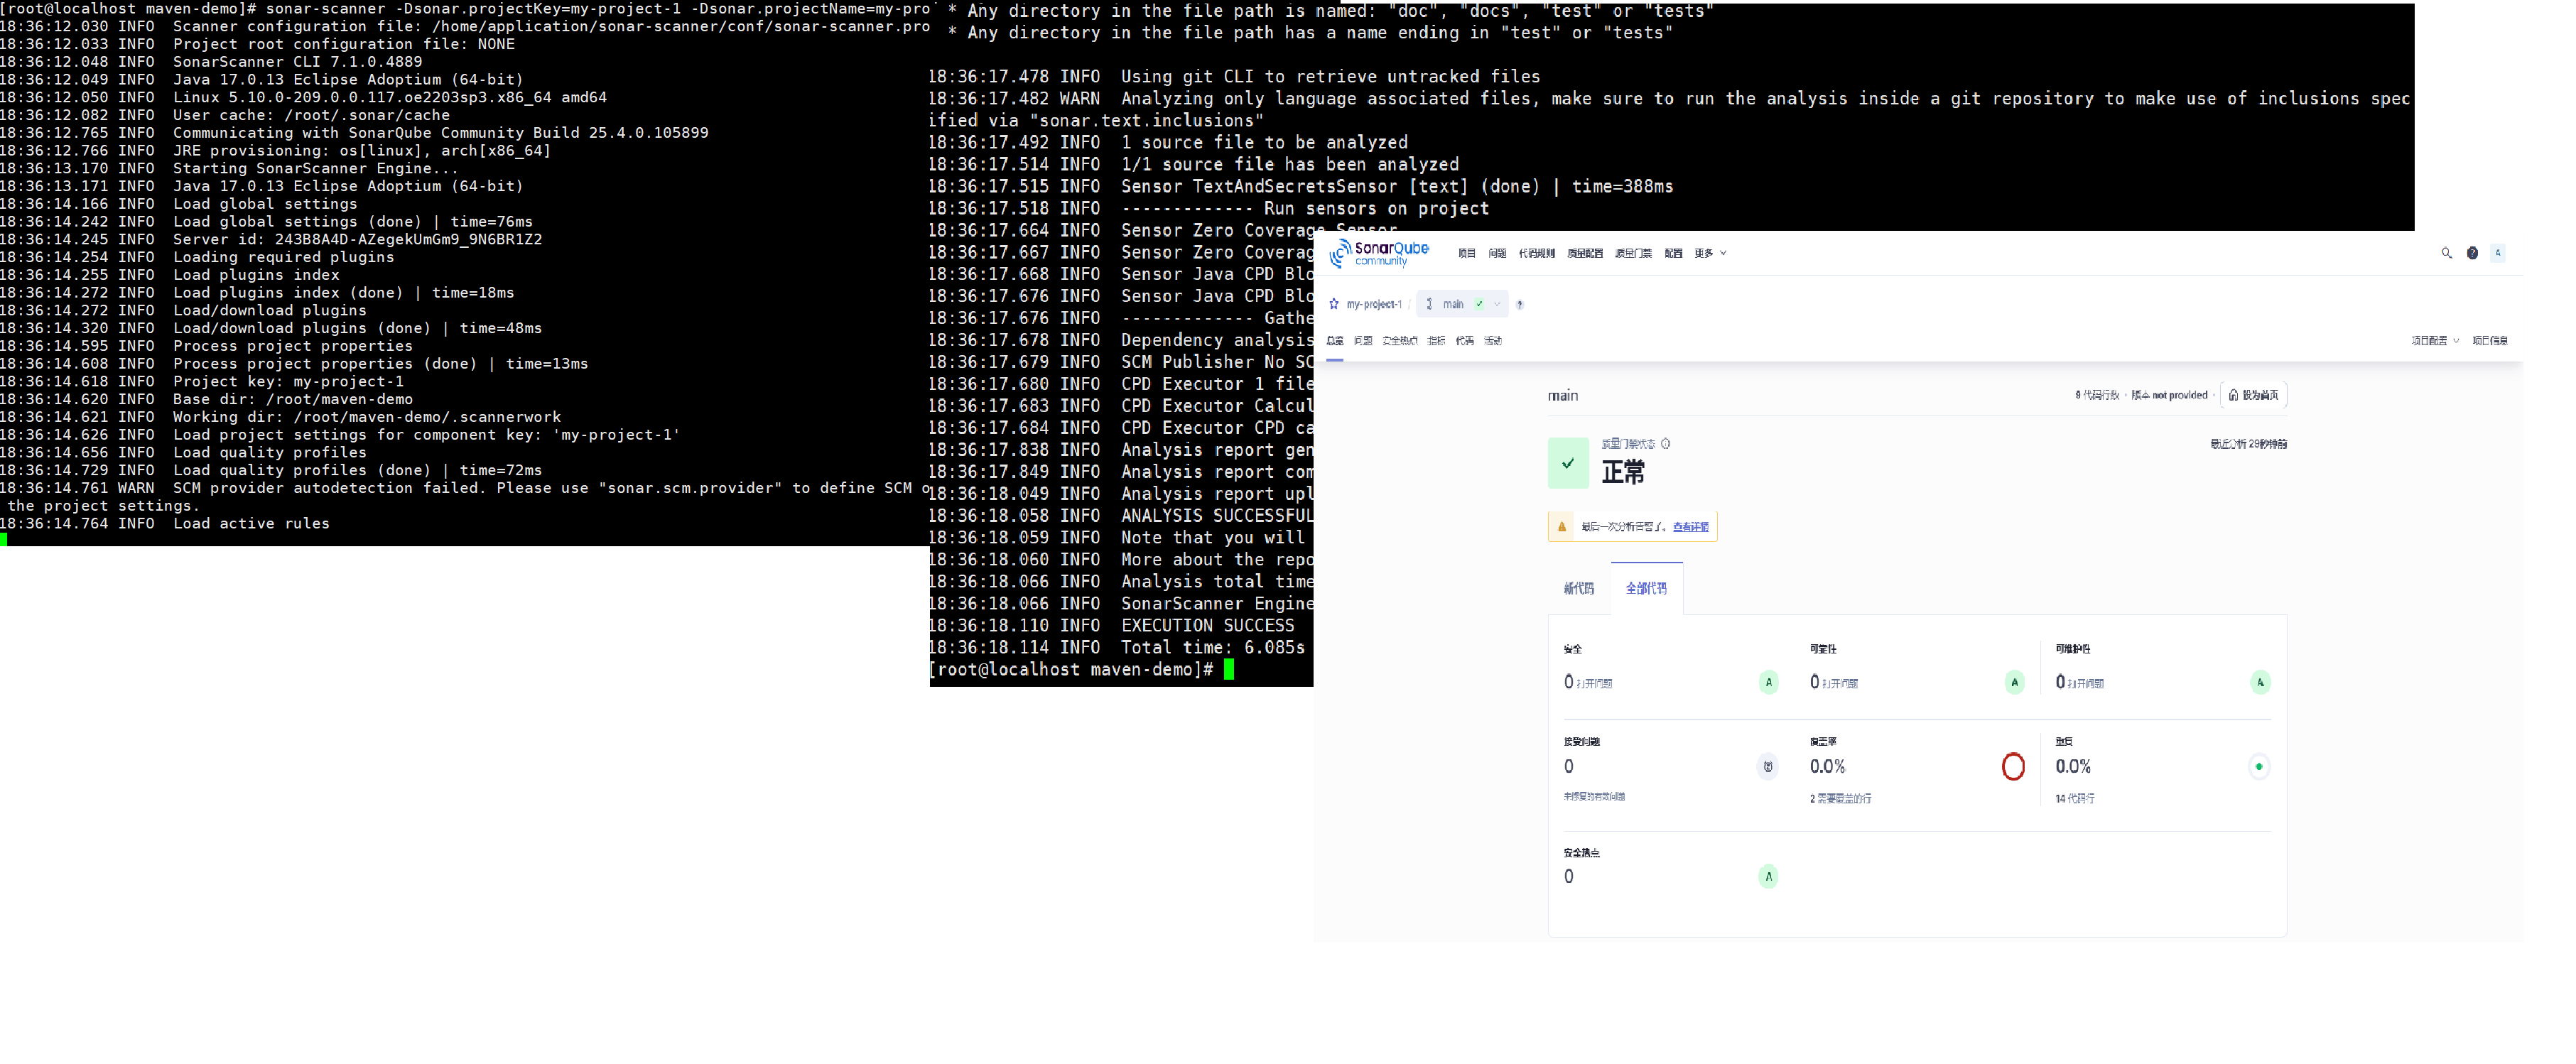The width and height of the screenshot is (2576, 1064).
Task: Click the branch help question mark icon
Action: [1519, 305]
